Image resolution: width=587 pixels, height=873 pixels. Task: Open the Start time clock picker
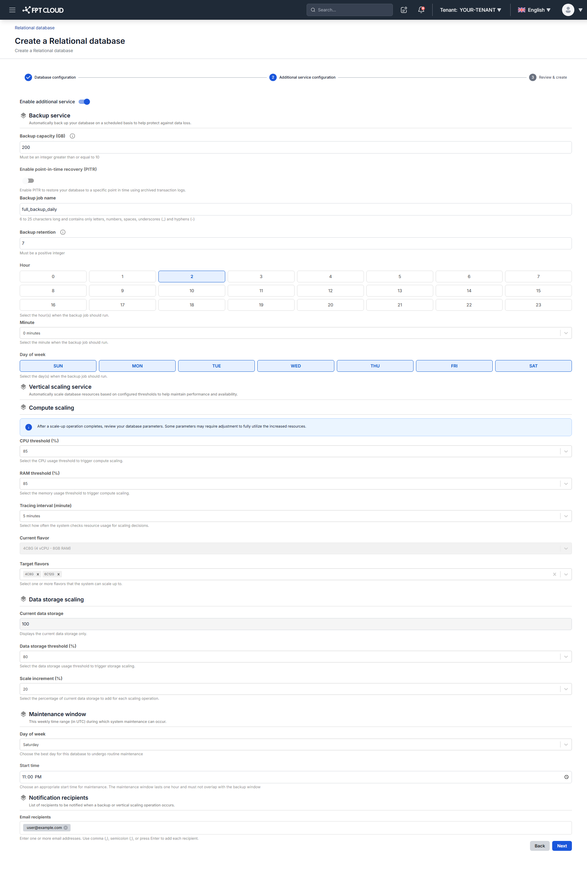[x=566, y=777]
